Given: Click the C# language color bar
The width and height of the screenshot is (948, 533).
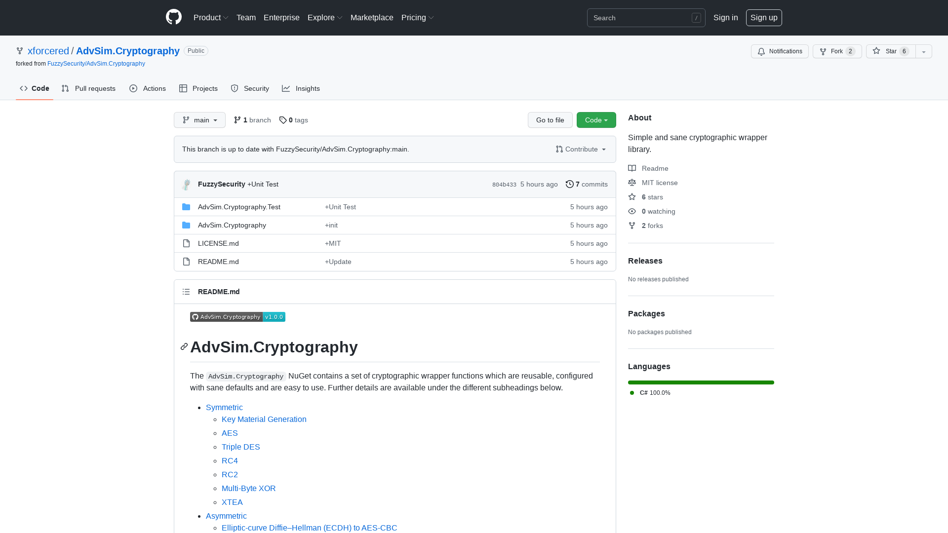Looking at the screenshot, I should pos(701,382).
